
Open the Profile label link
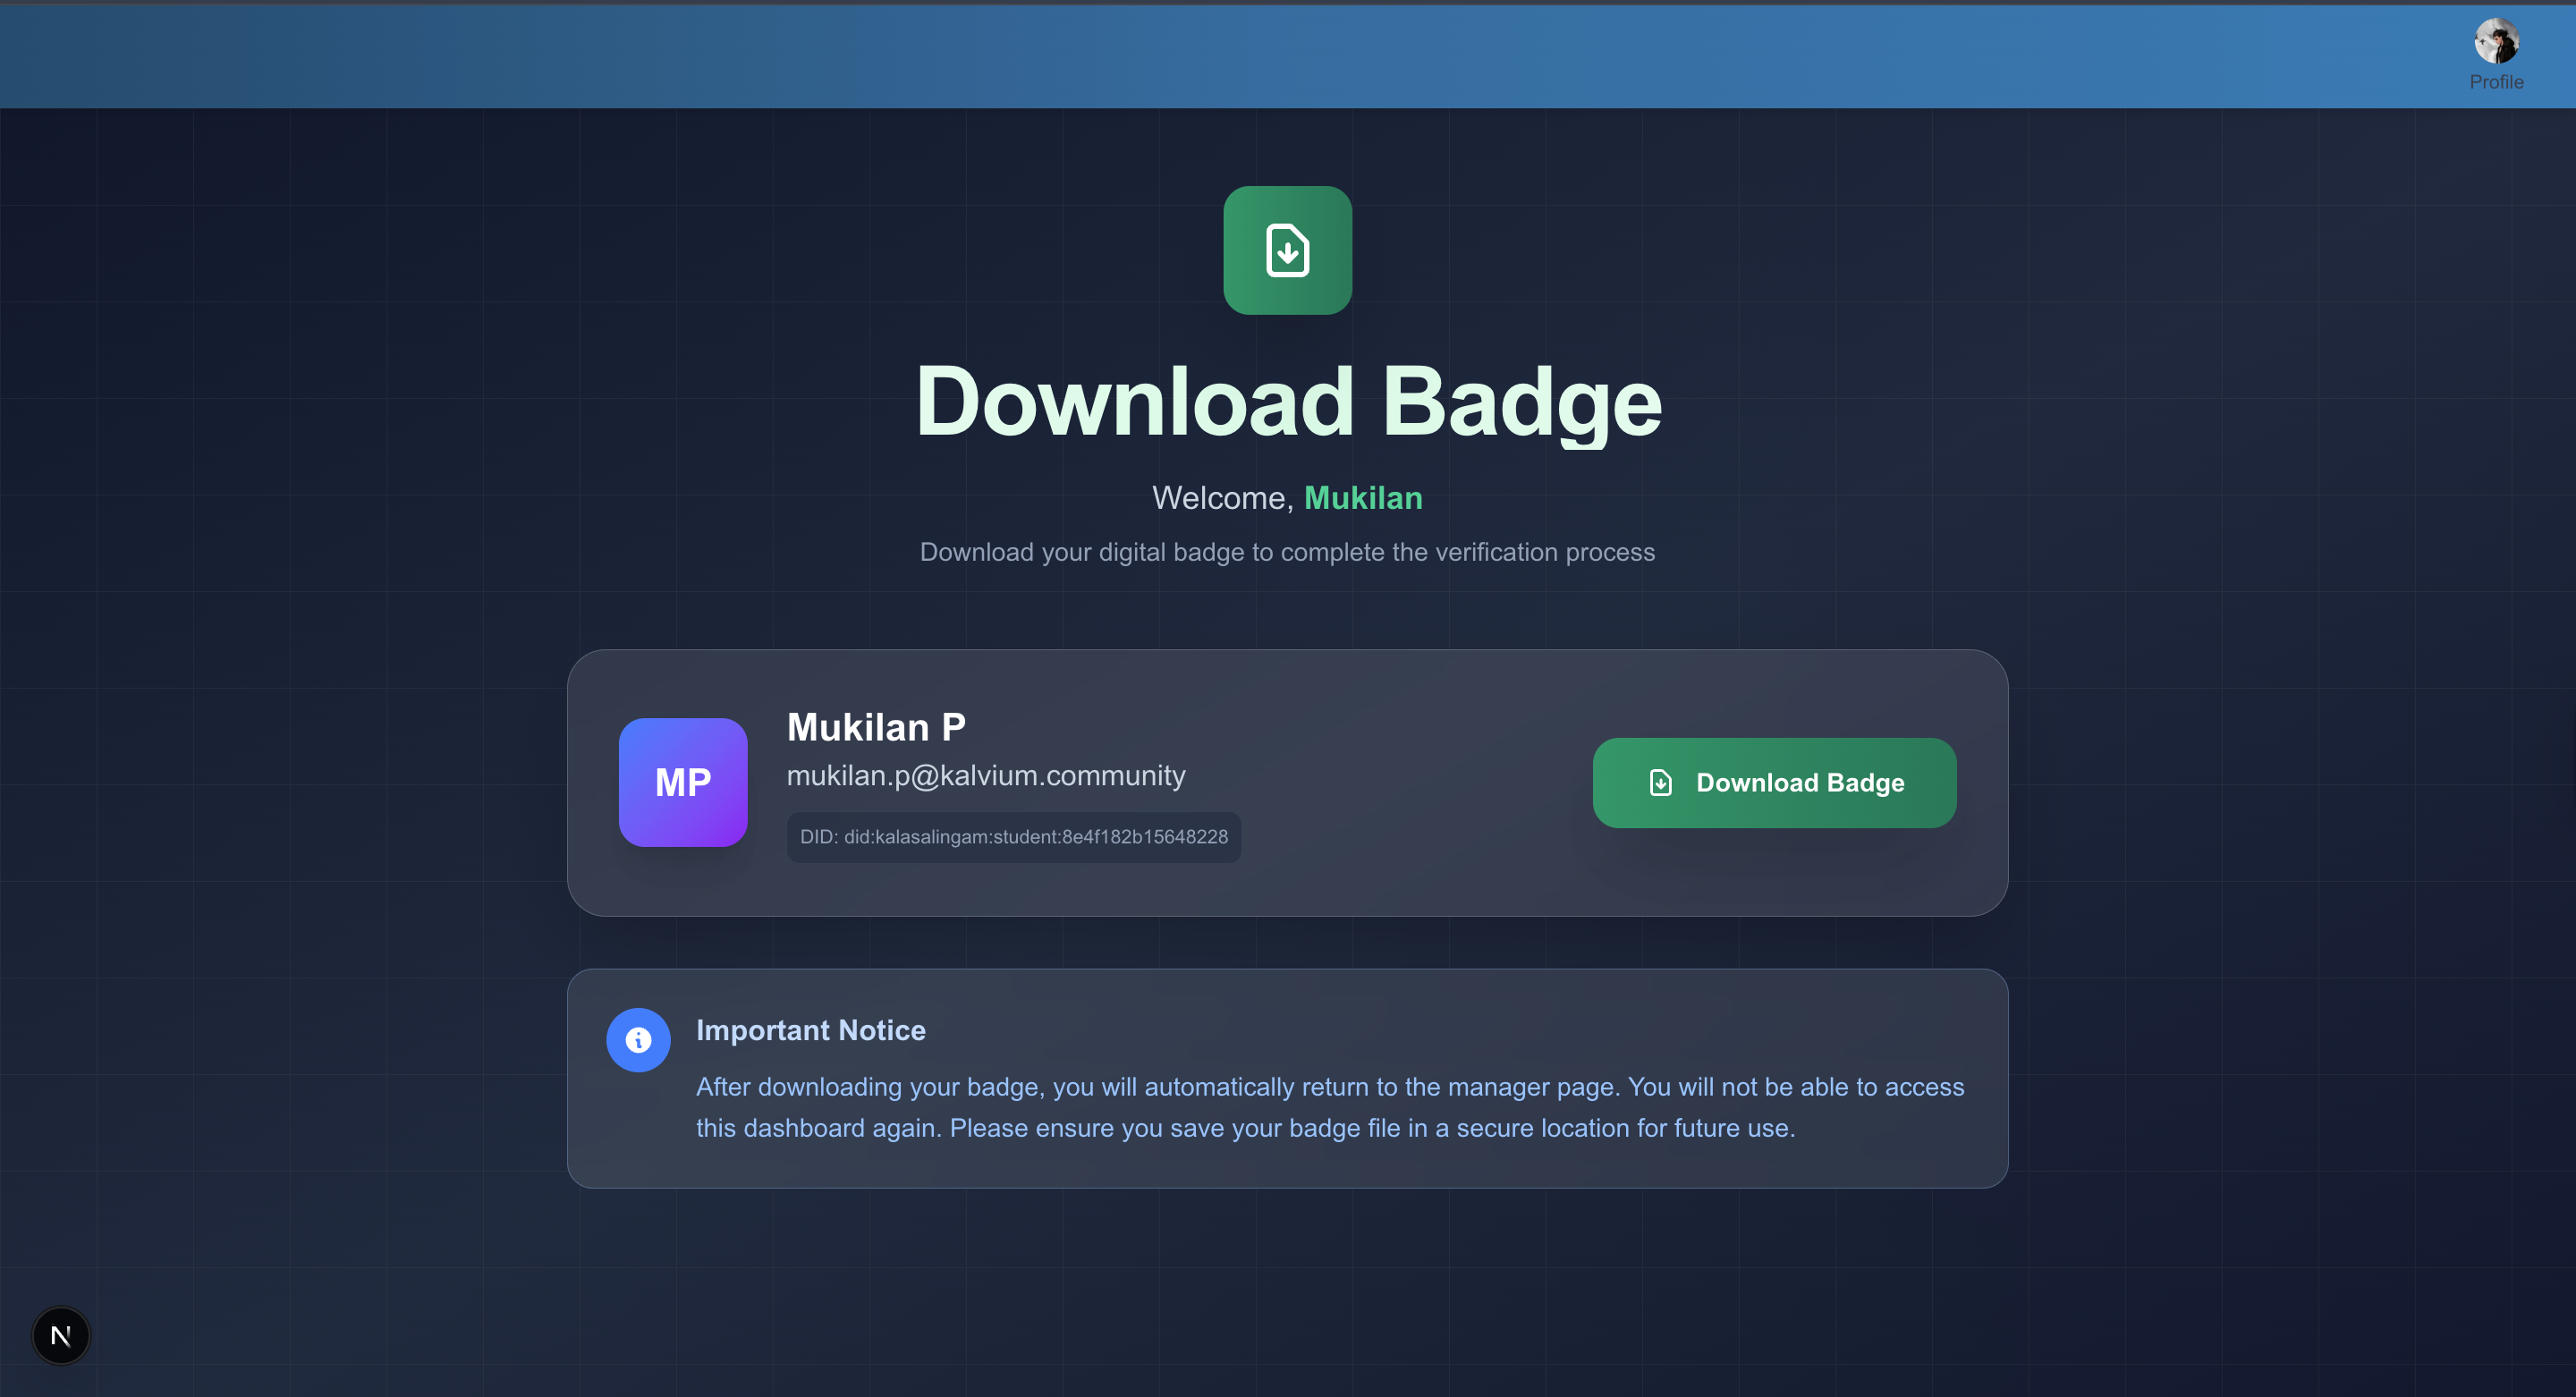pyautogui.click(x=2496, y=82)
